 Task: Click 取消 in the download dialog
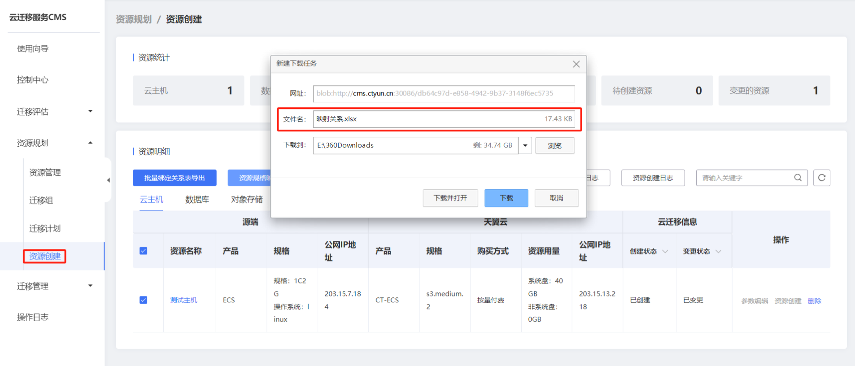coord(557,198)
